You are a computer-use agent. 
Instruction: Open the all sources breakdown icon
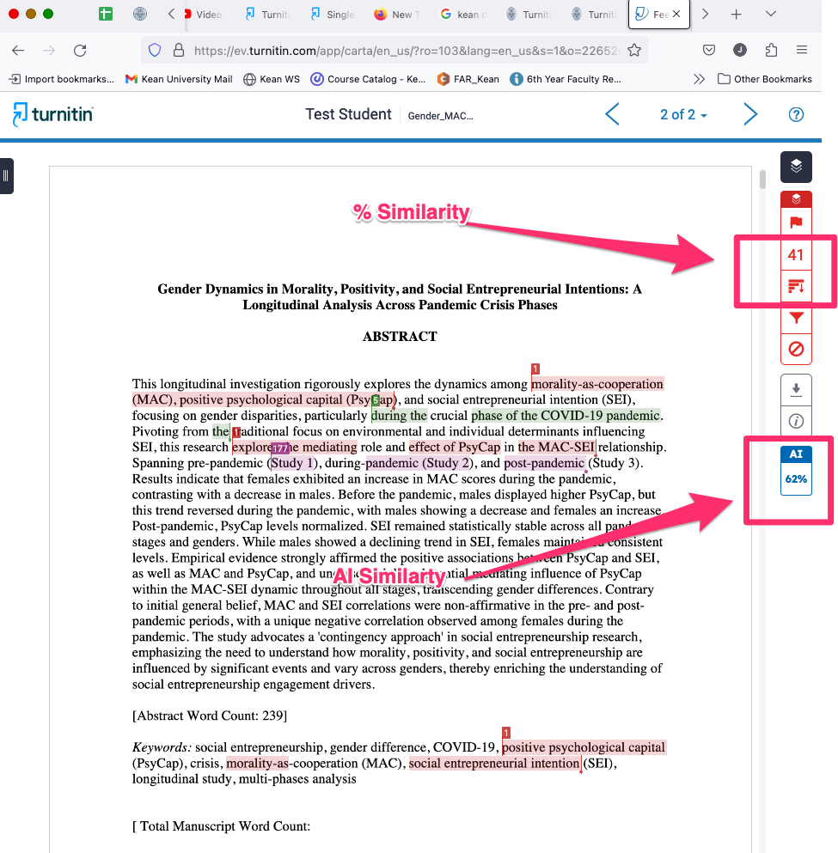[796, 285]
